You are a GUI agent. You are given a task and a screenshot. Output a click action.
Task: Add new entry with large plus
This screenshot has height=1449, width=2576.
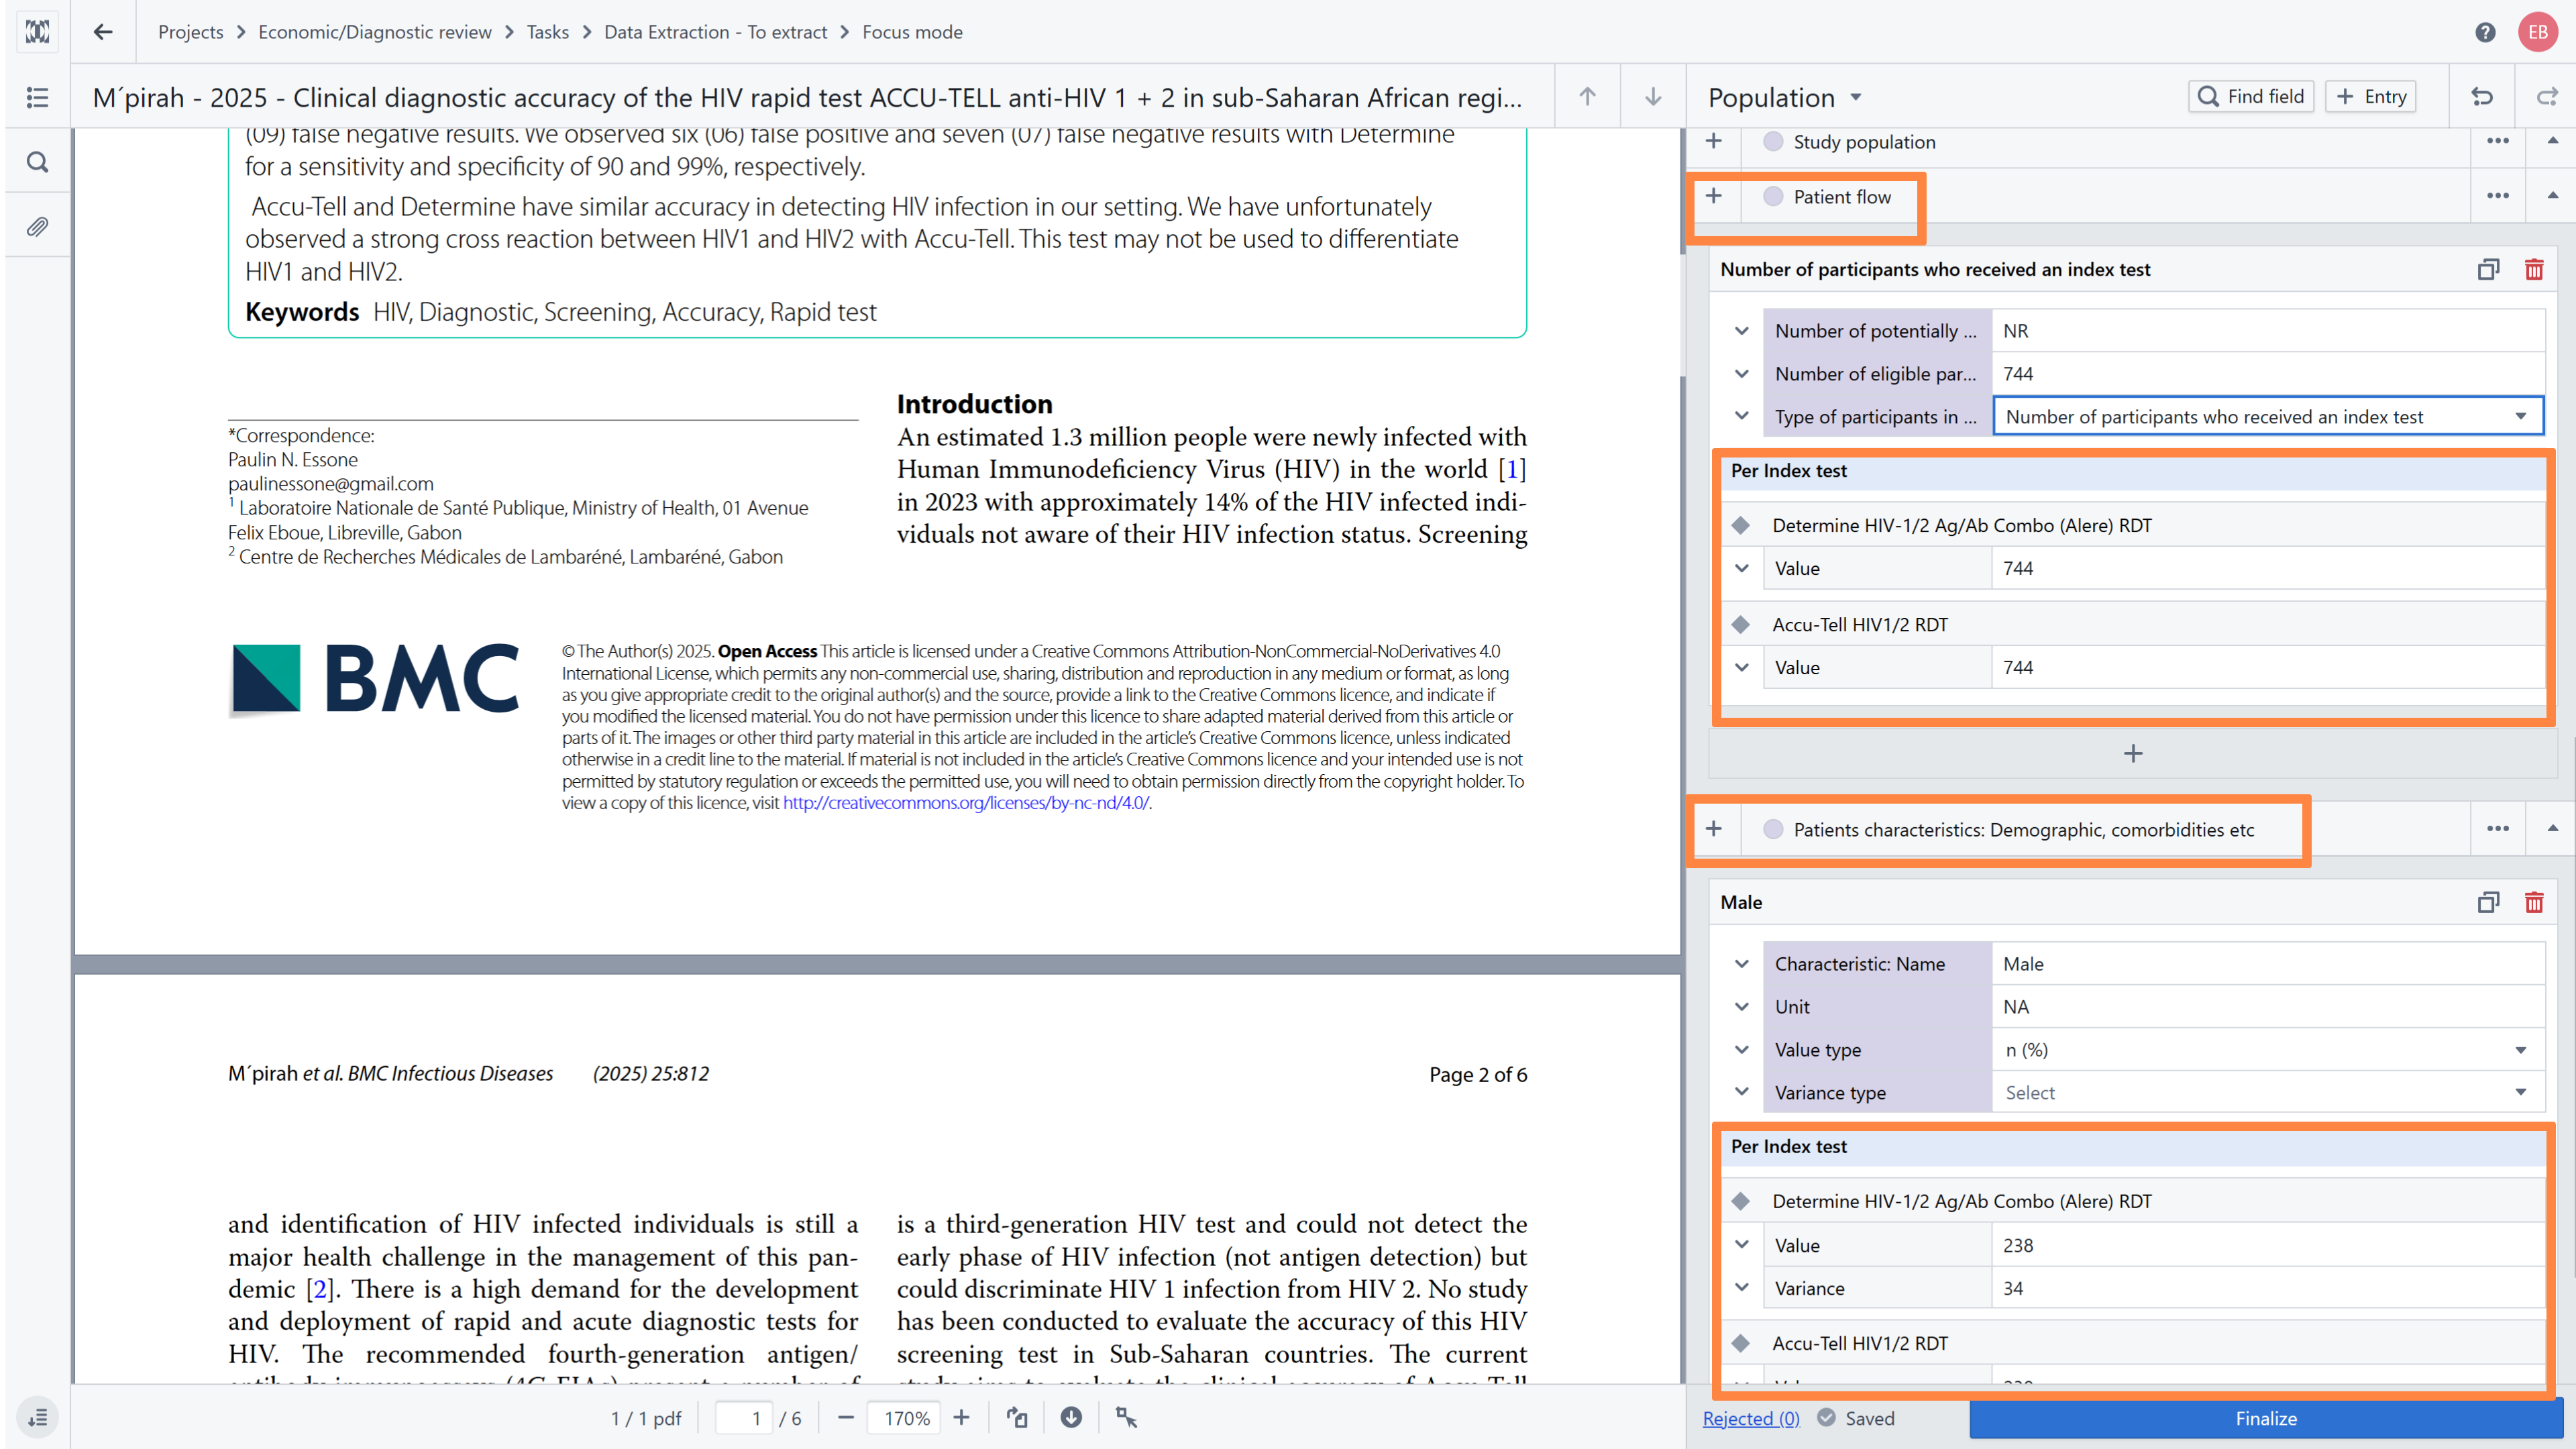pos(2133,753)
